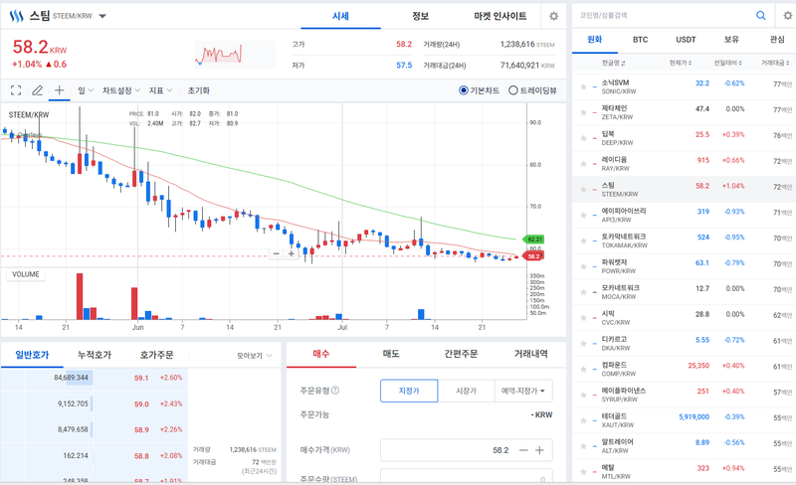Viewport: 796px width, 485px height.
Task: Zoom out chart with minus button
Action: (x=277, y=253)
